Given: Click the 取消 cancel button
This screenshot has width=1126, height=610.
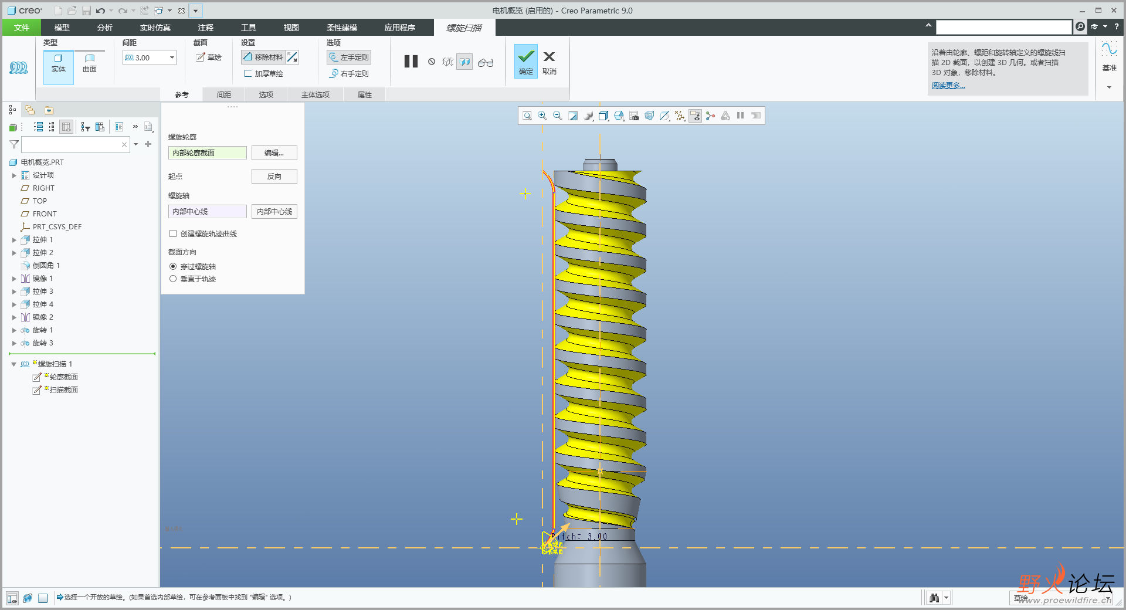Looking at the screenshot, I should tap(550, 62).
